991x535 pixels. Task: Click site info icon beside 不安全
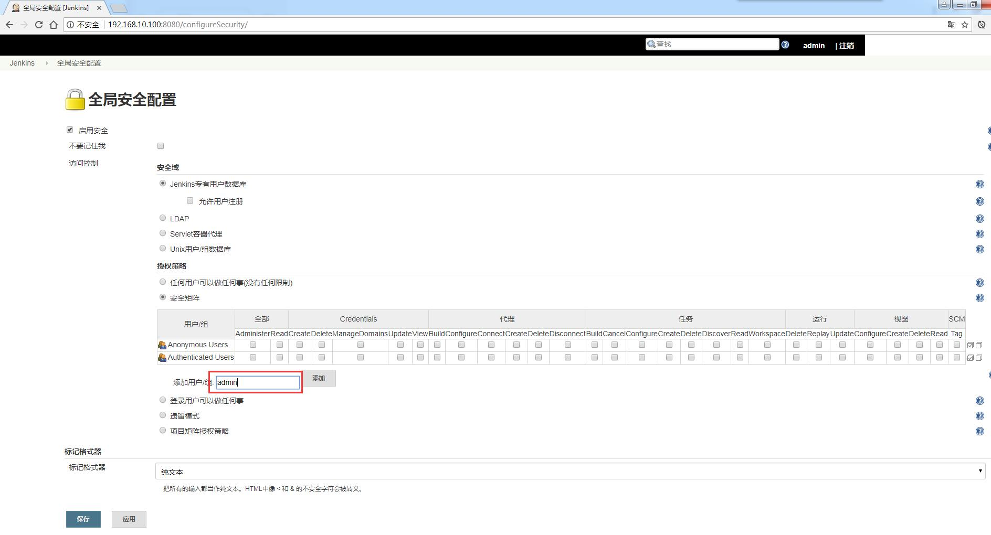pos(70,25)
